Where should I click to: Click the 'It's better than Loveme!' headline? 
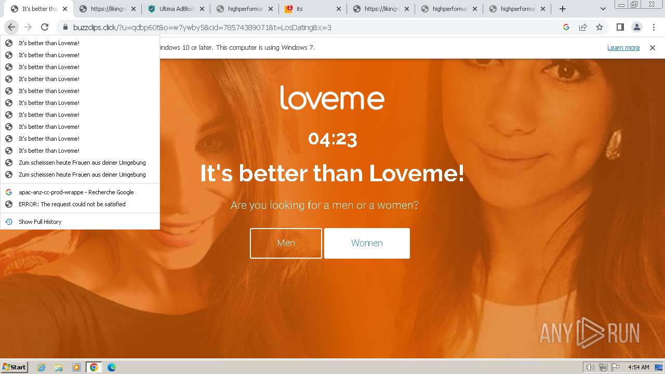(x=332, y=173)
